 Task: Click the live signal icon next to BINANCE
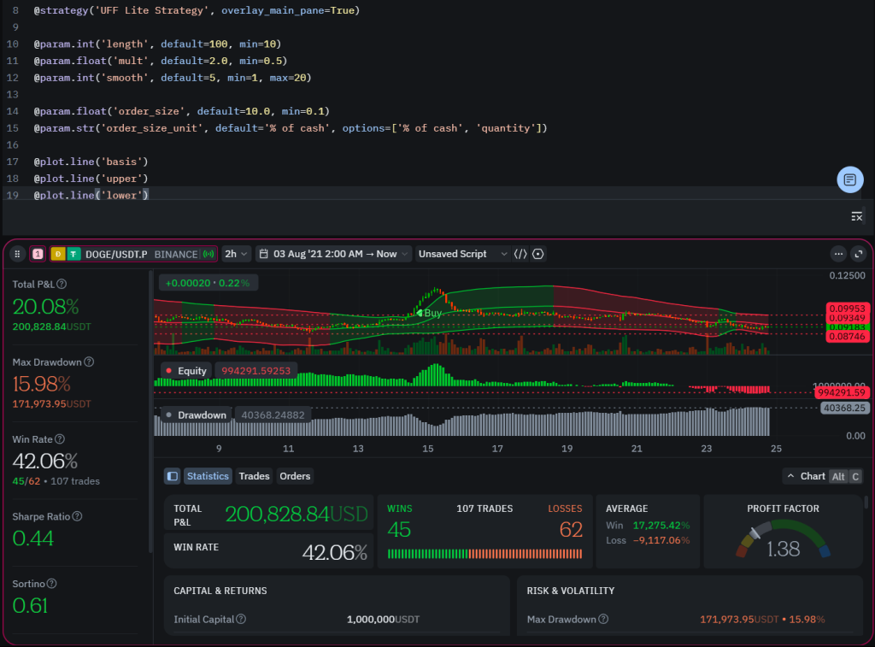pyautogui.click(x=208, y=254)
